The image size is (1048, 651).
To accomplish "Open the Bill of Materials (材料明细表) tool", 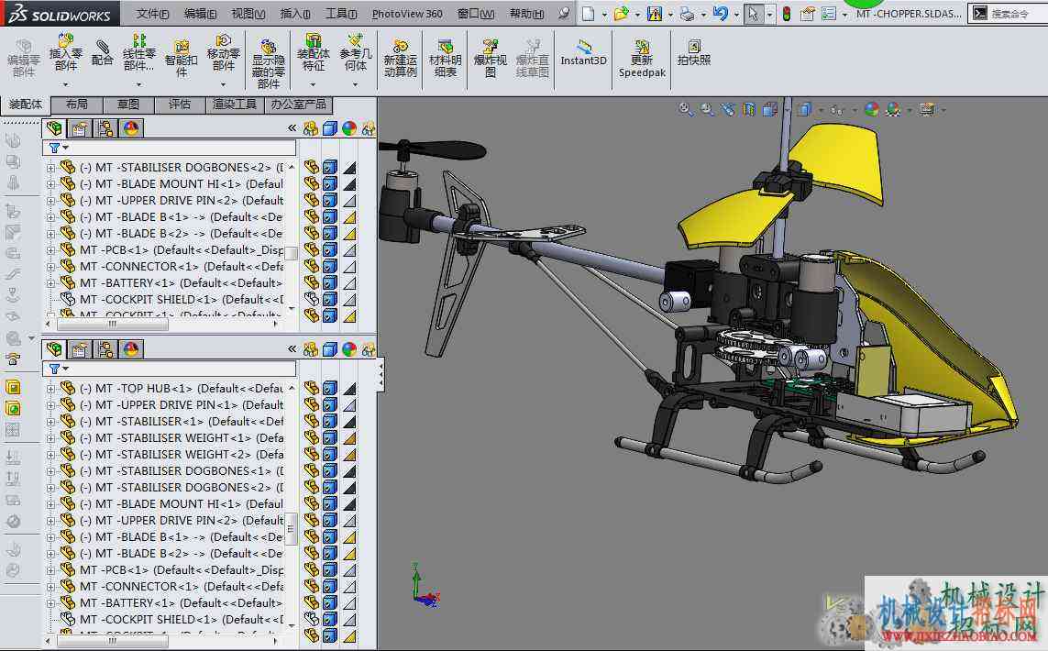I will pyautogui.click(x=445, y=58).
